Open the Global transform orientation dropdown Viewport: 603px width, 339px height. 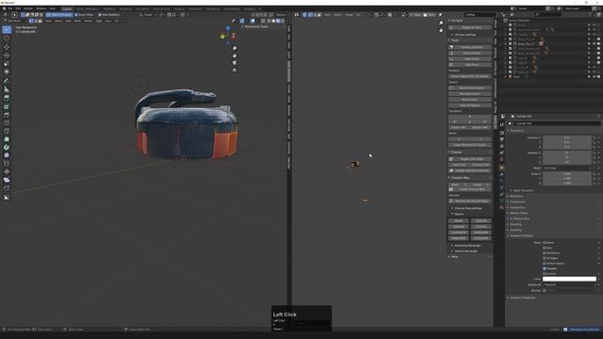point(148,15)
